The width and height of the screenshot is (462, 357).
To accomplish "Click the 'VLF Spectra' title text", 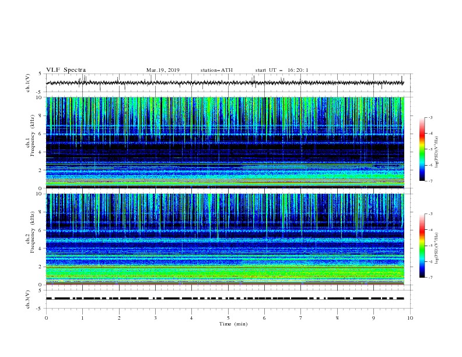I will (66, 70).
